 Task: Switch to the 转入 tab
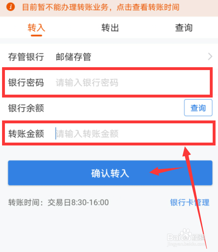36,27
